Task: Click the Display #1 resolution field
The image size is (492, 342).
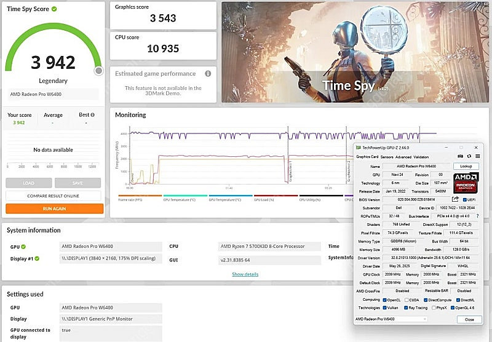Action: pos(111,258)
